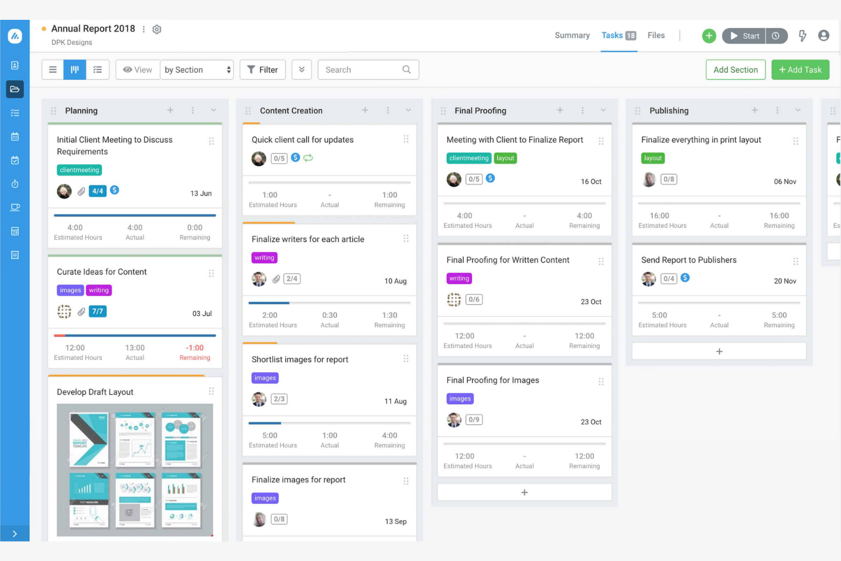The image size is (841, 561).
Task: Click inside the Search field
Action: pyautogui.click(x=364, y=69)
